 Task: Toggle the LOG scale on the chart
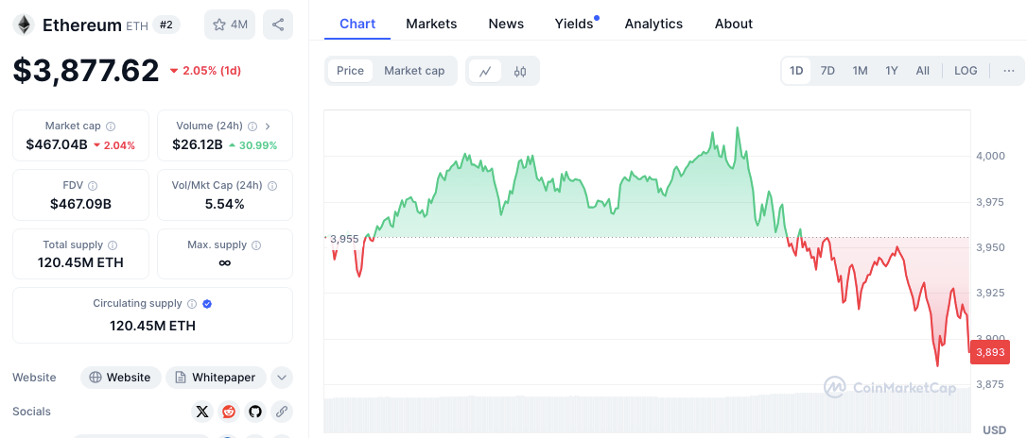tap(966, 71)
